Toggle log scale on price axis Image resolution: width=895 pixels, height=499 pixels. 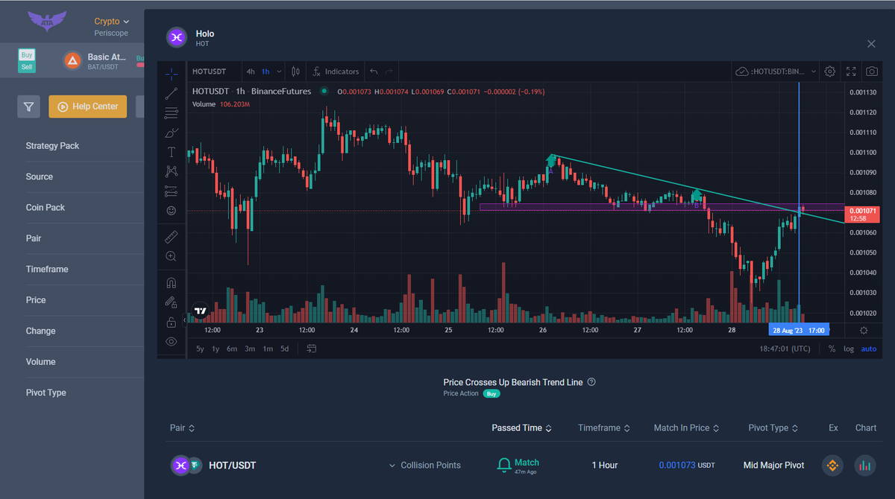click(849, 349)
